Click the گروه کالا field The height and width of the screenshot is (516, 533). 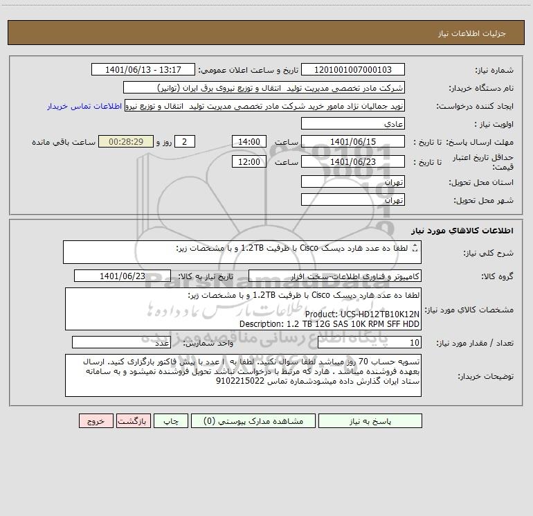click(335, 276)
